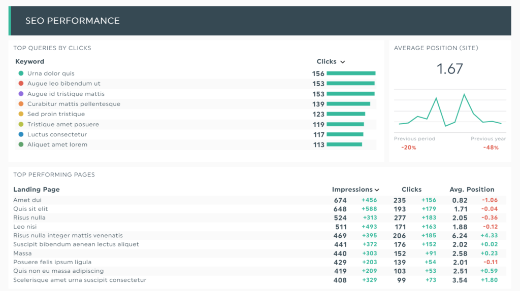Click the blue dot beside Luctus consectetur
The image size is (520, 291).
point(21,134)
